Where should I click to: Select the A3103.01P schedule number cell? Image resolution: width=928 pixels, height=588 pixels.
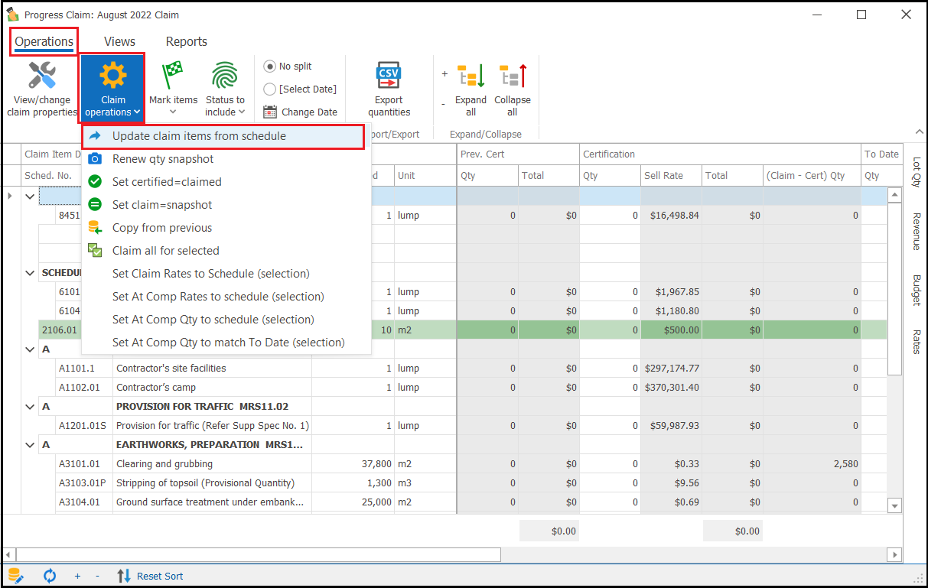[x=83, y=482]
